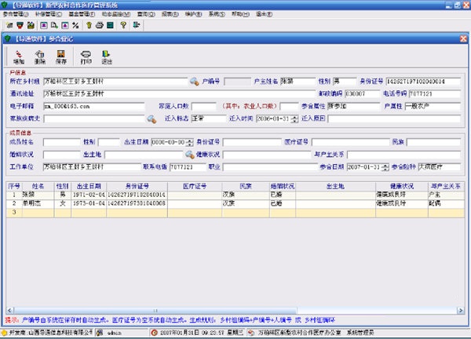Click the 健康状况 column header in the member table
471x339 pixels.
click(402, 187)
